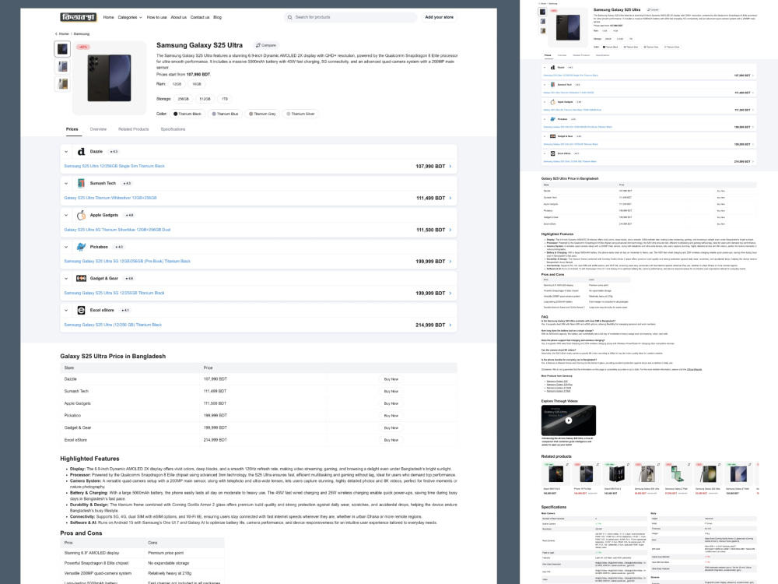Click the site logo in the header
This screenshot has width=778, height=584.
coord(79,17)
